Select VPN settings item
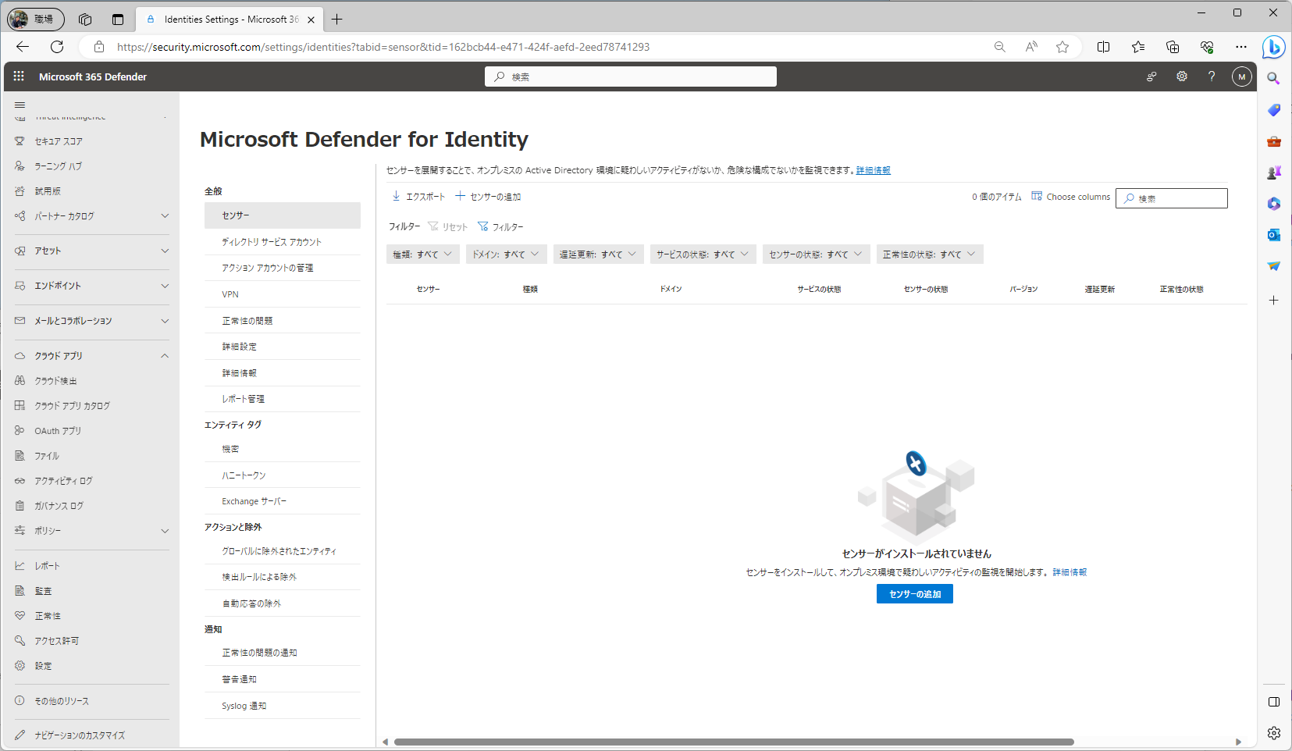 [283, 294]
